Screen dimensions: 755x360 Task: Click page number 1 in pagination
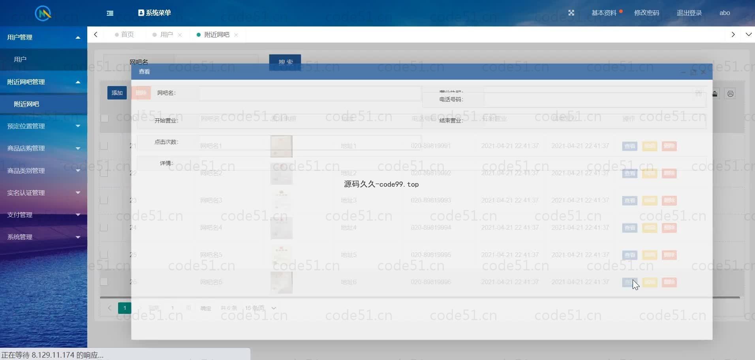125,308
